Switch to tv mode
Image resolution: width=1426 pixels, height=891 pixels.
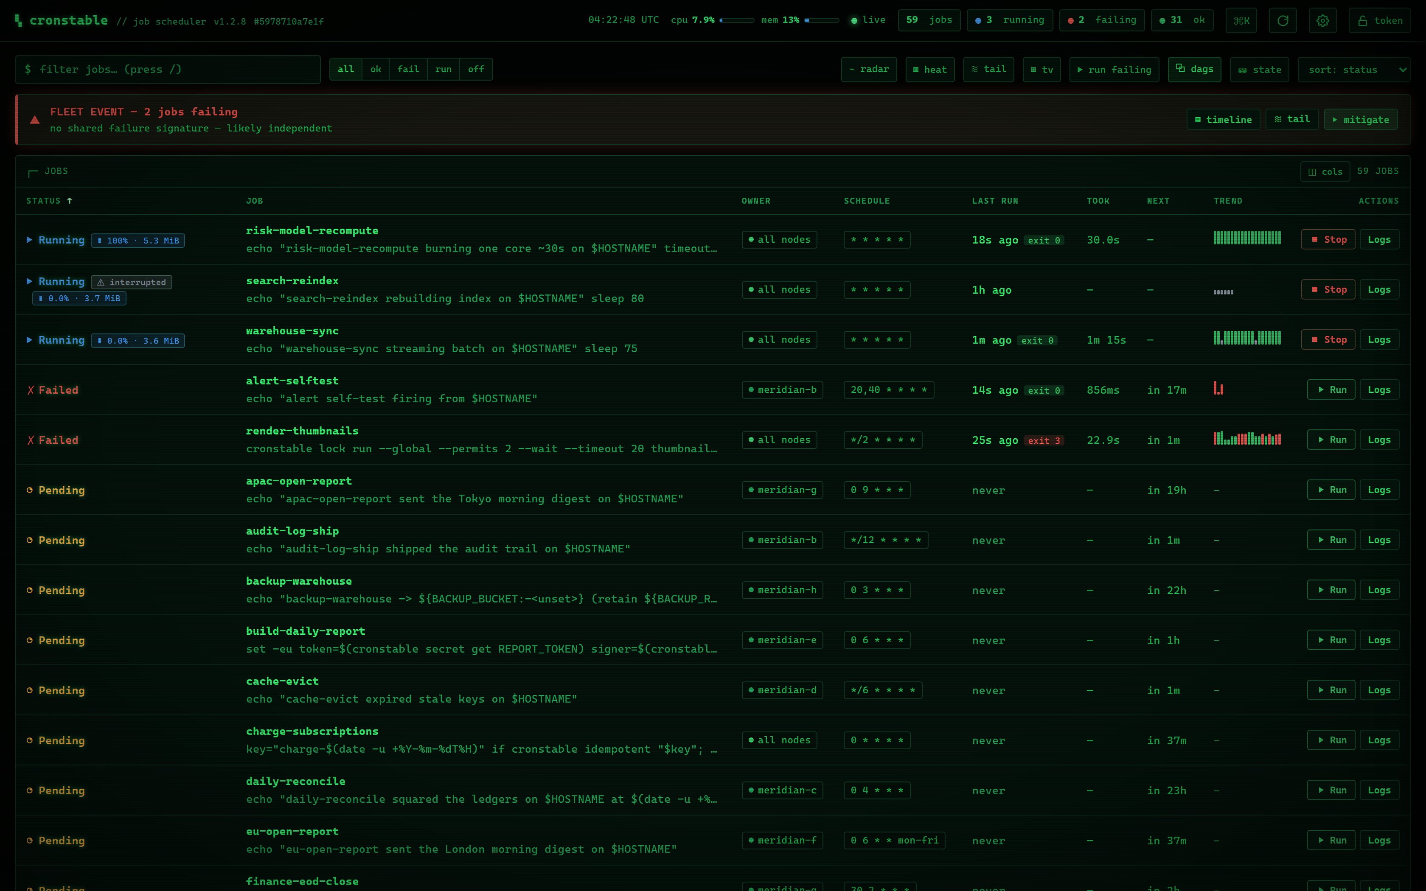coord(1041,70)
